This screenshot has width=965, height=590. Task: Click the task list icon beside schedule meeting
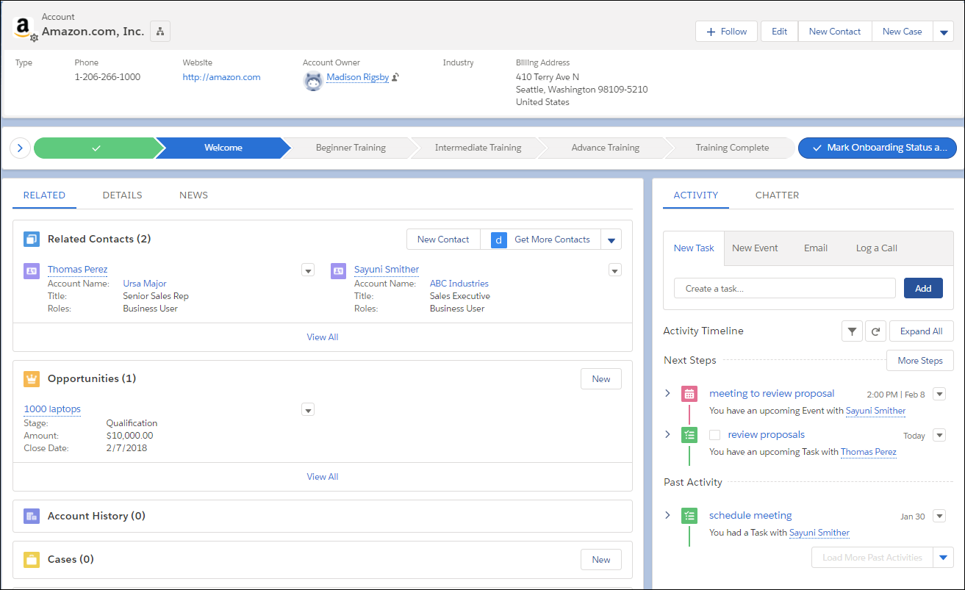pyautogui.click(x=689, y=515)
